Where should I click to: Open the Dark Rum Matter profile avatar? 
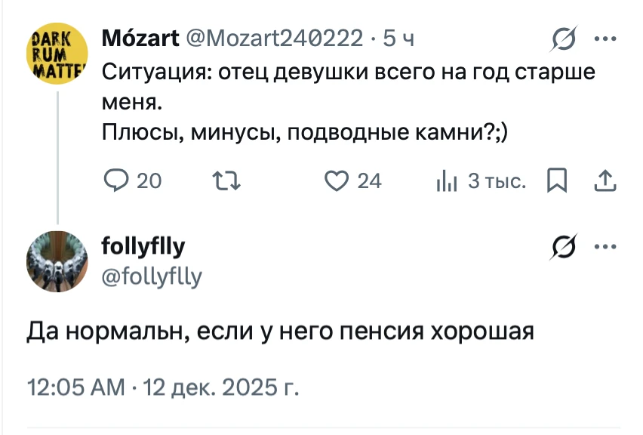[x=57, y=54]
